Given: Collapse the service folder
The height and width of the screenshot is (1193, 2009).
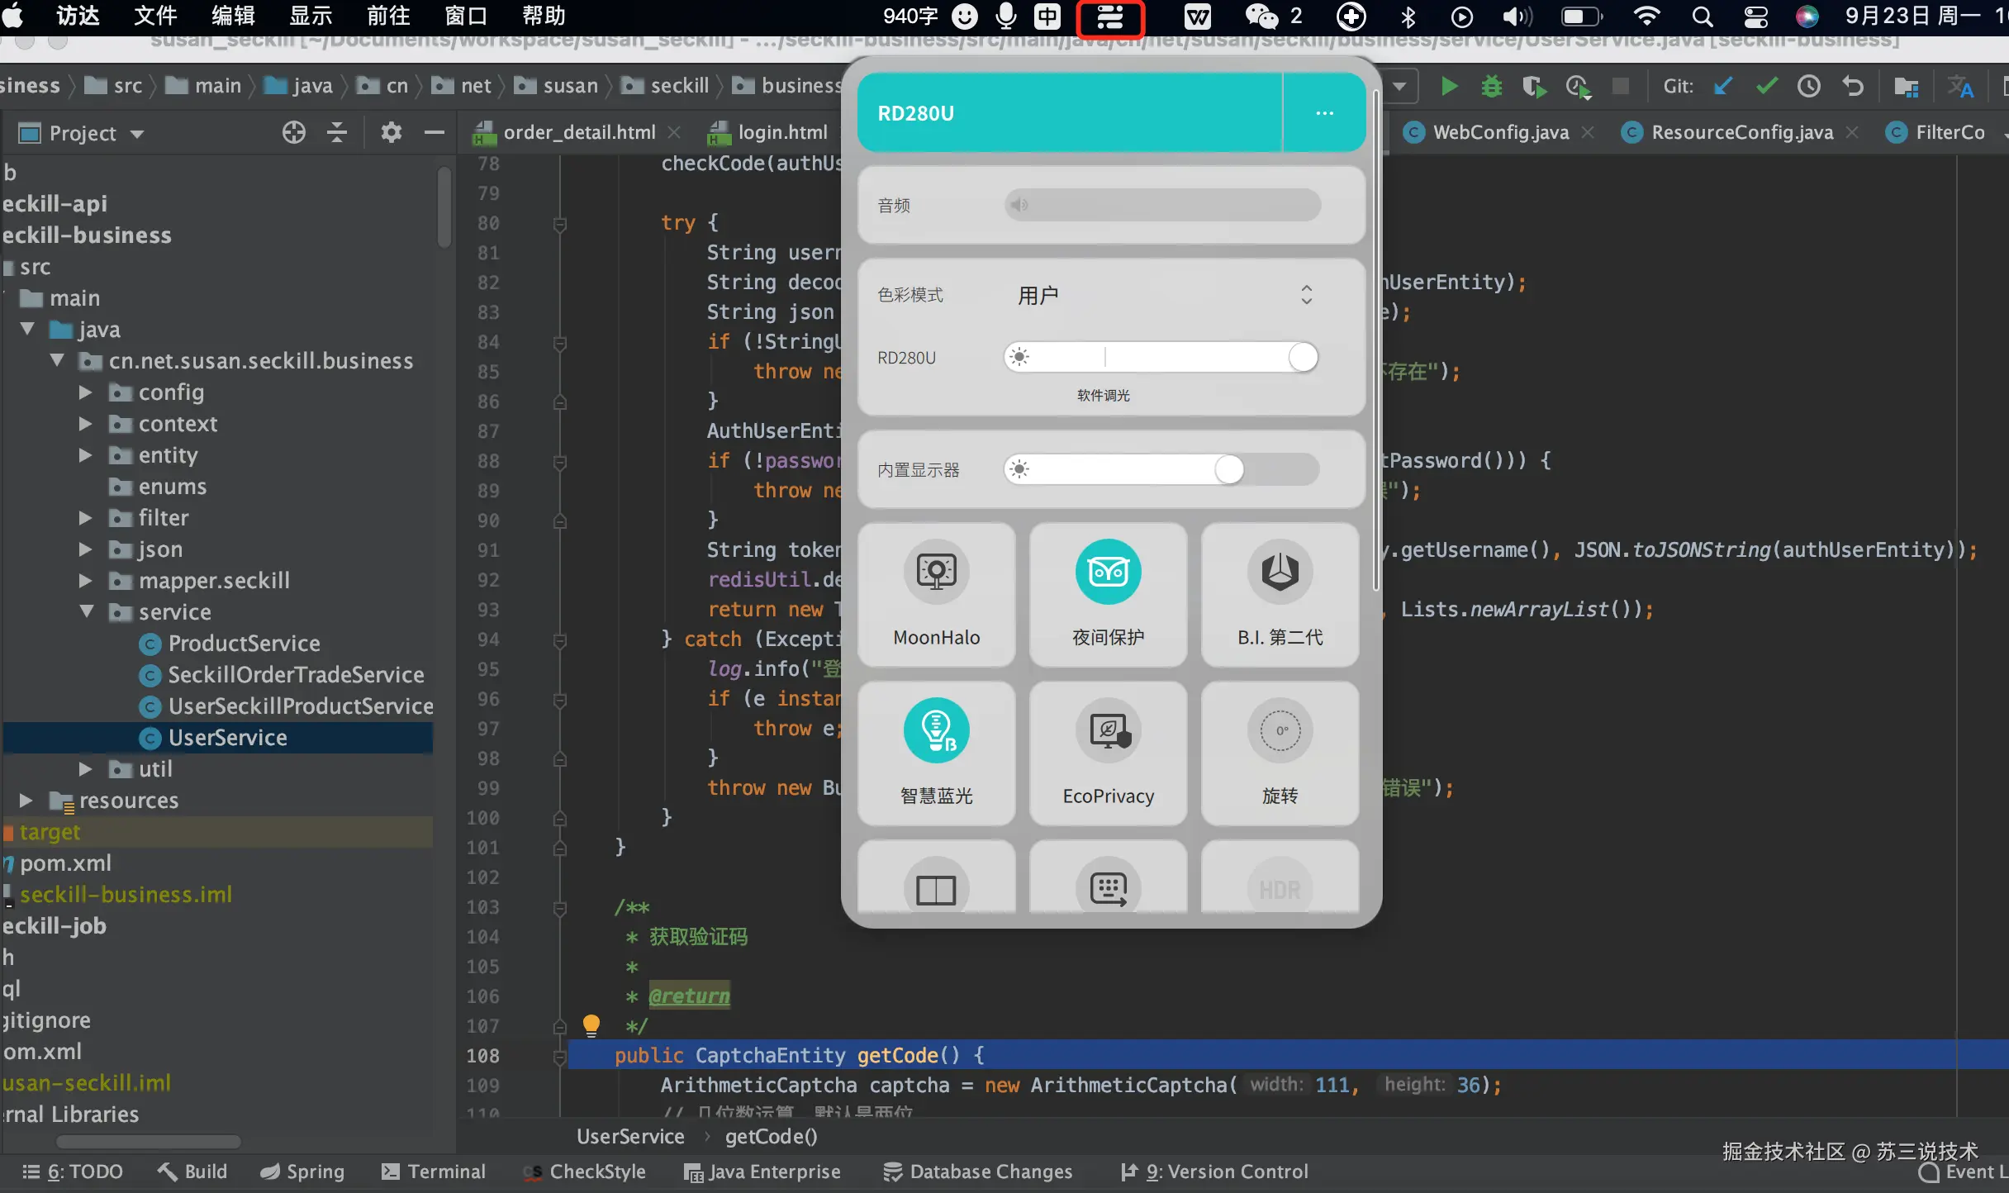Looking at the screenshot, I should 87,612.
